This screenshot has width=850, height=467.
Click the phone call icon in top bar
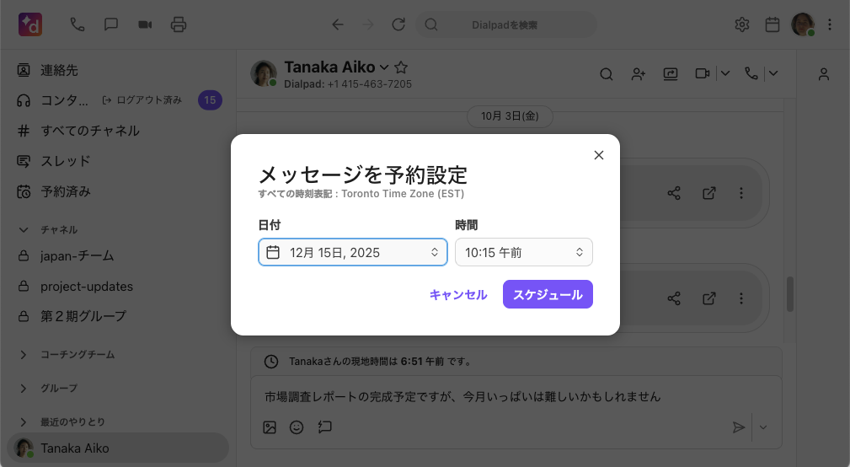click(x=78, y=24)
